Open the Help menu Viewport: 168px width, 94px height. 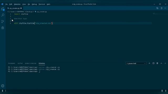[48, 4]
